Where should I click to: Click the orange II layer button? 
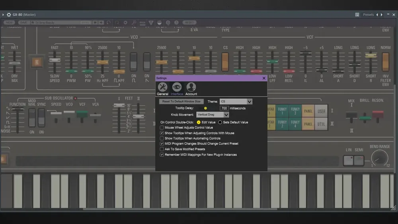click(37, 62)
